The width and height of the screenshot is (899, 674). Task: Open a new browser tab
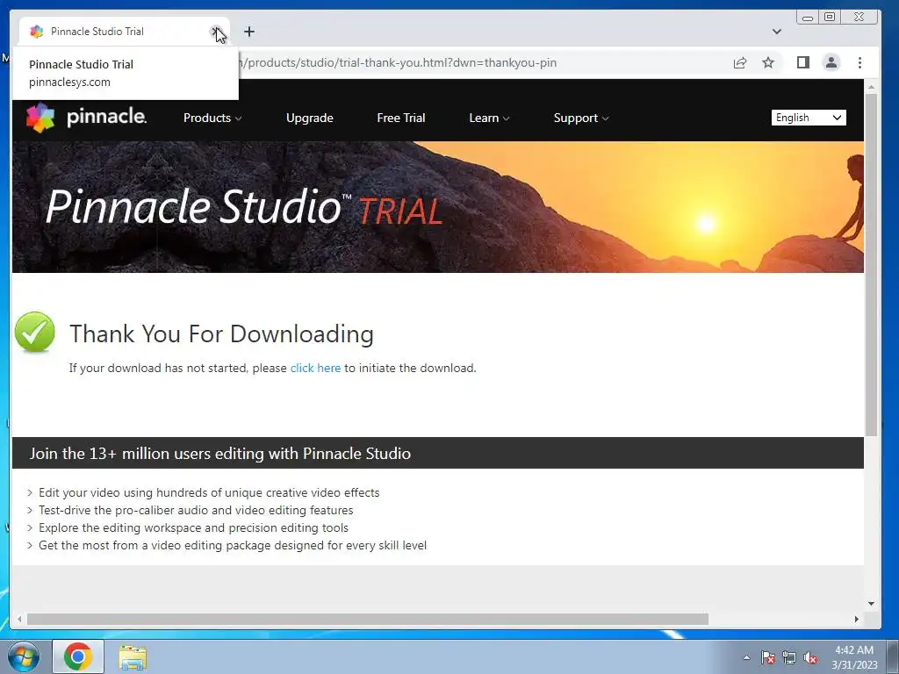point(248,32)
